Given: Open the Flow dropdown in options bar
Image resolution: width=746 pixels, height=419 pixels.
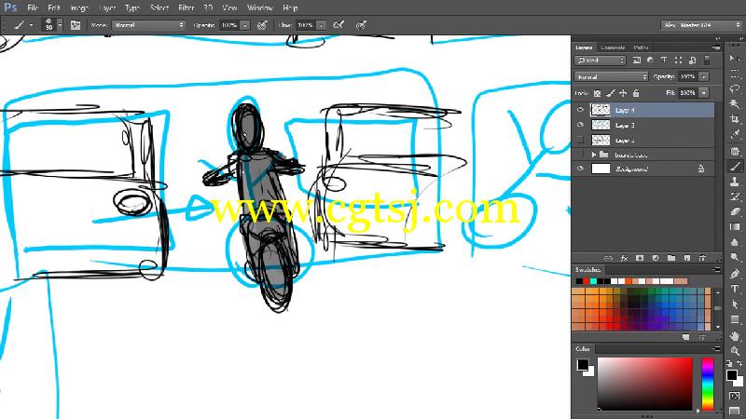Looking at the screenshot, I should click(321, 25).
